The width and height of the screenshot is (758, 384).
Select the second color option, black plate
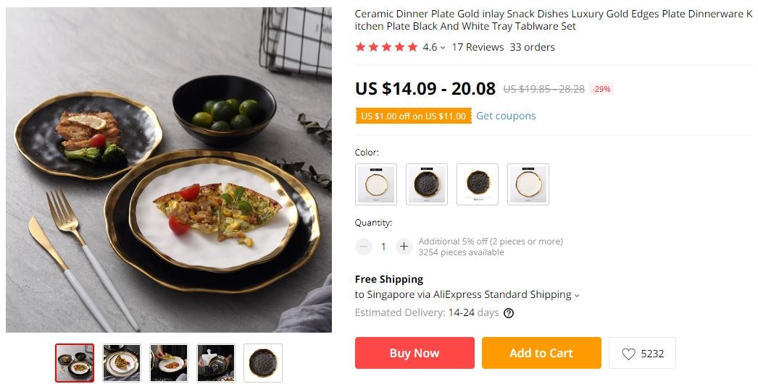[x=427, y=184]
